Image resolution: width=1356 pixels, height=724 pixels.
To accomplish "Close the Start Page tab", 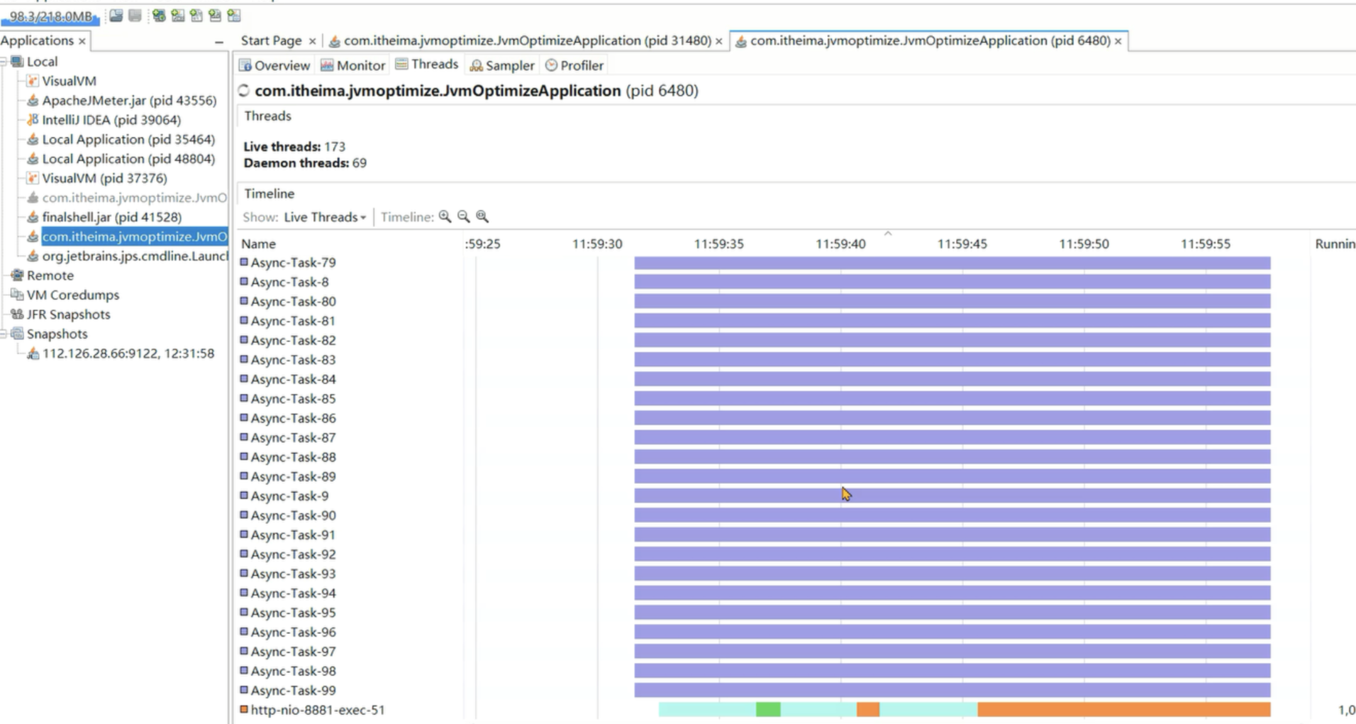I will [312, 41].
